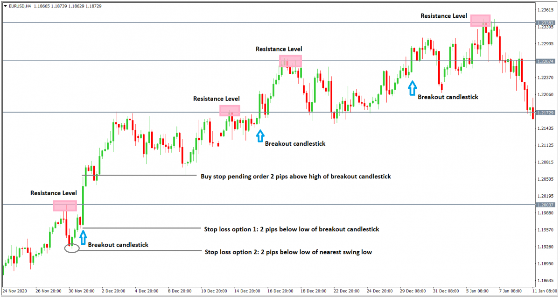This screenshot has height=298, width=560.
Task: Select the first pink resistance shading swatch
Action: tap(65, 205)
